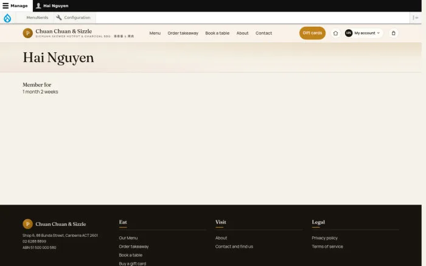Open Order takeaway footer link
Viewport: 426px width, 266px height.
[x=134, y=247]
